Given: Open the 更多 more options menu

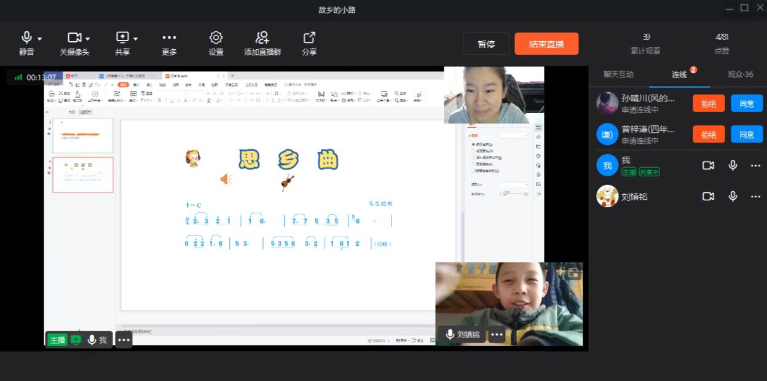Looking at the screenshot, I should tap(169, 37).
